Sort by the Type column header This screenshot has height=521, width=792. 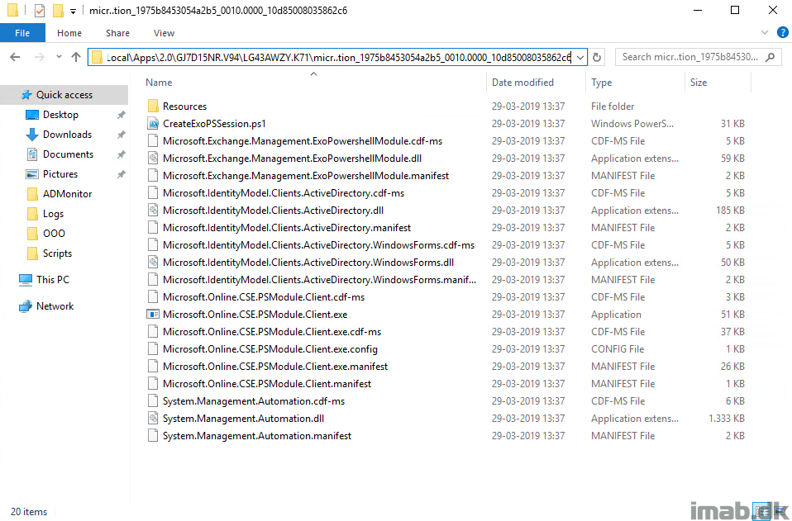pyautogui.click(x=601, y=83)
